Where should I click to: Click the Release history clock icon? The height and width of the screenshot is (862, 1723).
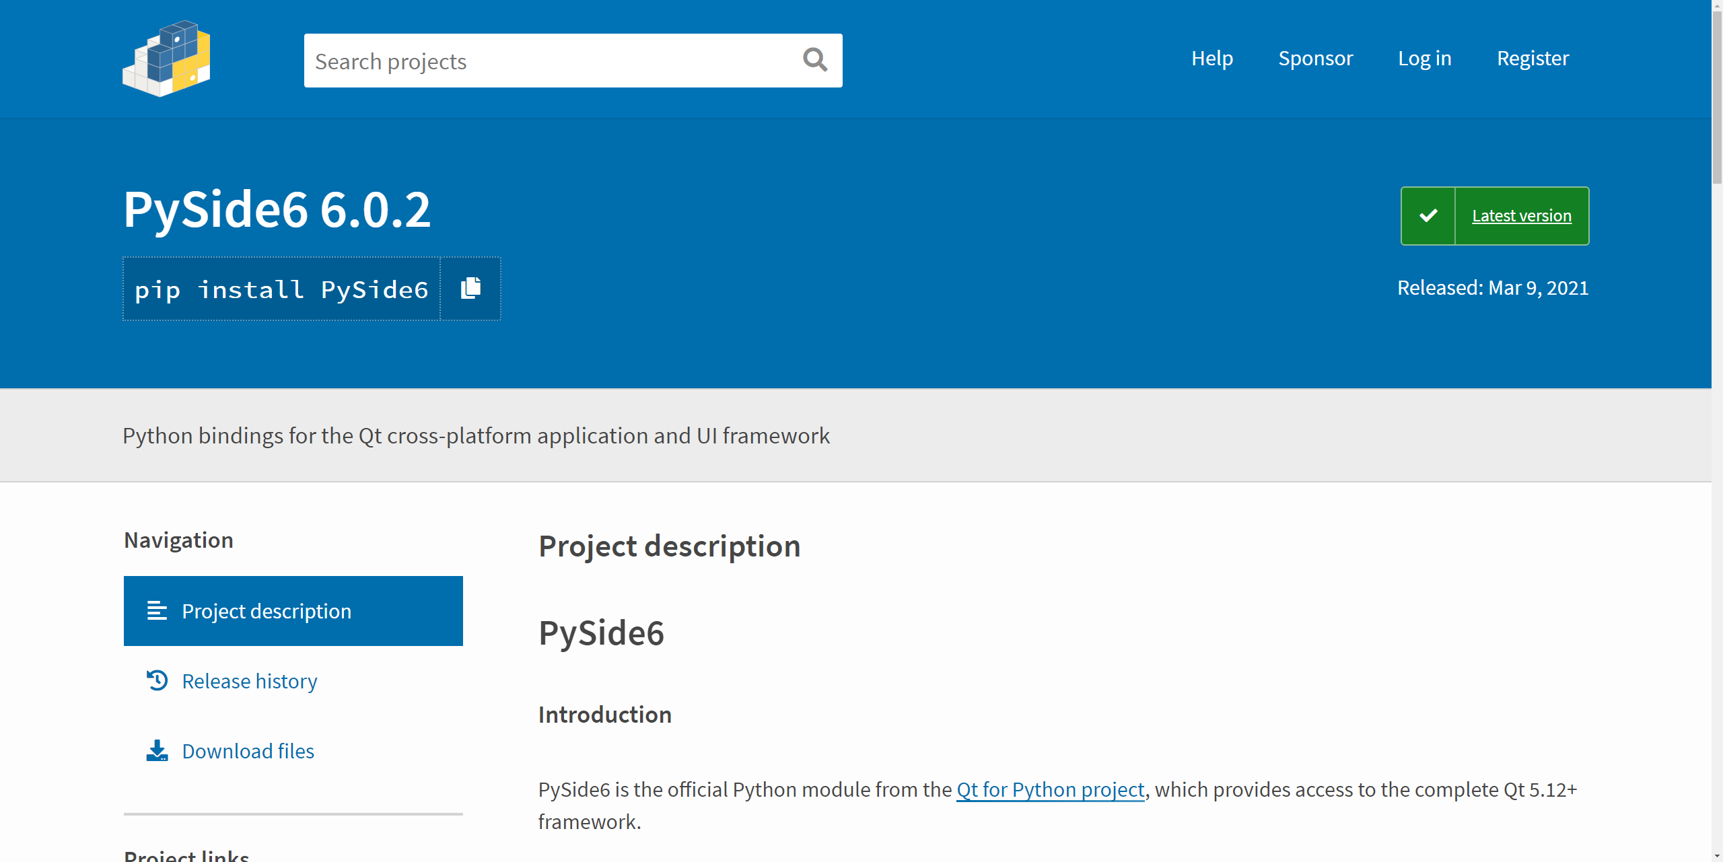pyautogui.click(x=157, y=680)
